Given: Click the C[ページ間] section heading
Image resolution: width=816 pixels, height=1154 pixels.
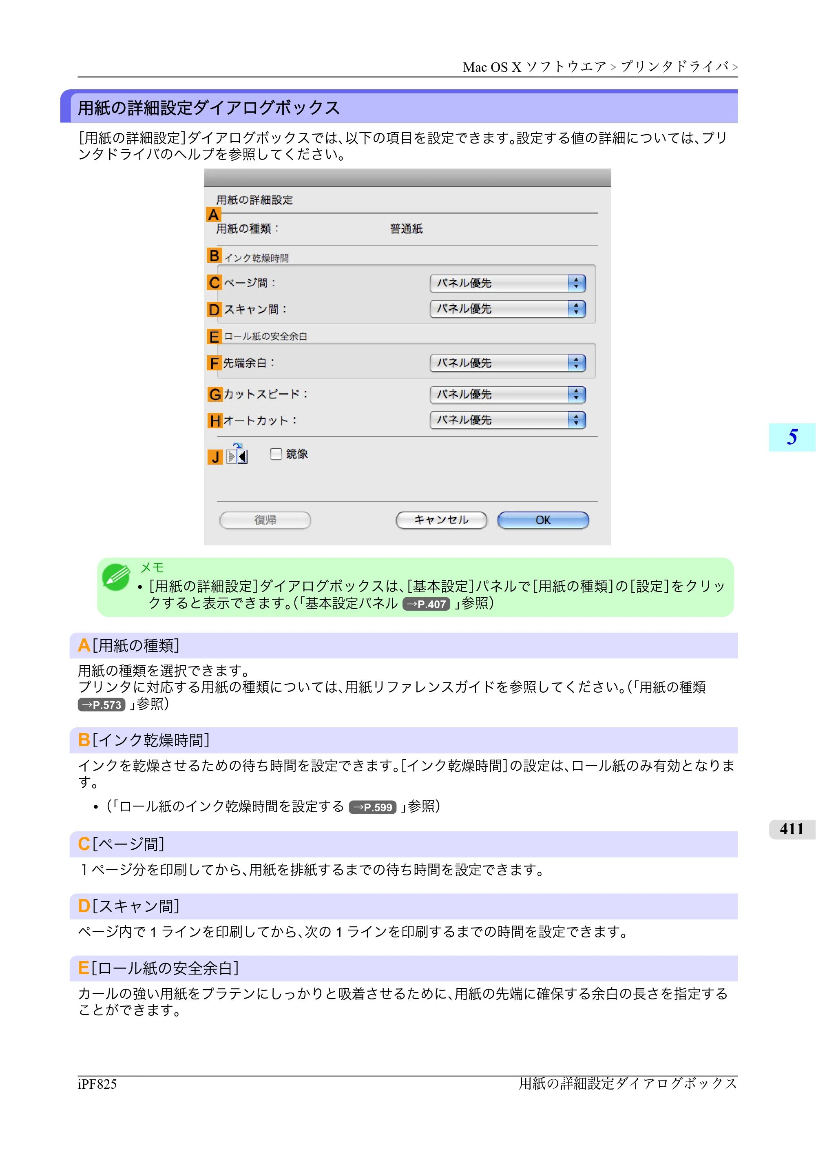Looking at the screenshot, I should point(403,844).
